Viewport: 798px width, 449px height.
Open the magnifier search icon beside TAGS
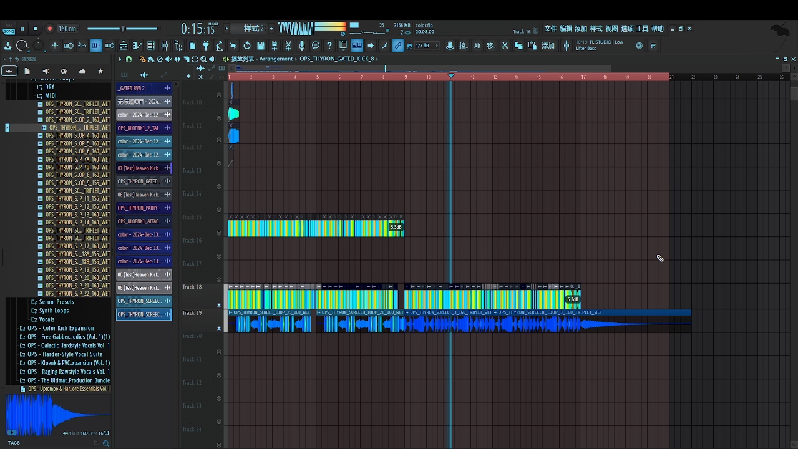[x=105, y=443]
